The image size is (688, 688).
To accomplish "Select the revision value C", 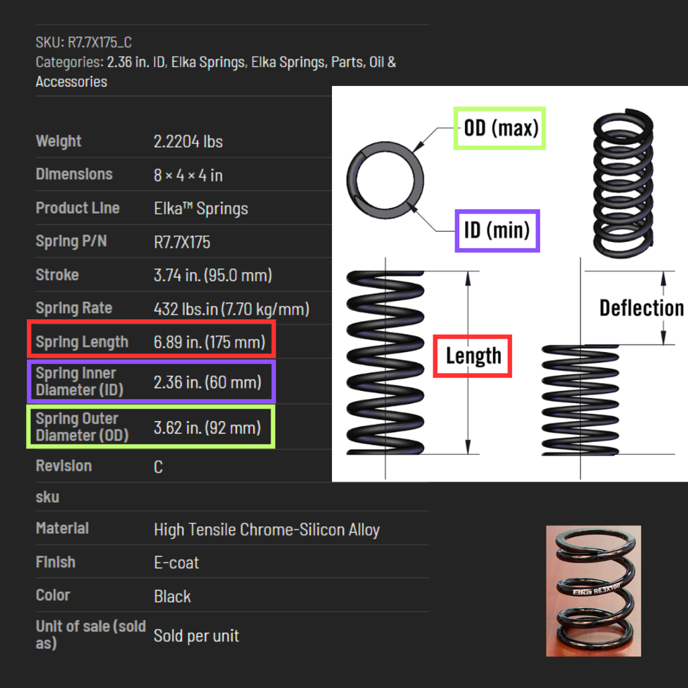I will (x=159, y=466).
